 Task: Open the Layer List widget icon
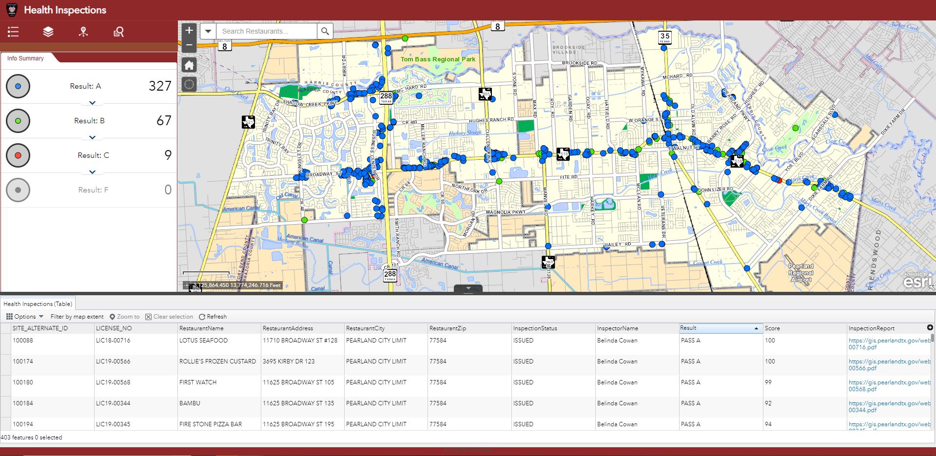pyautogui.click(x=48, y=32)
